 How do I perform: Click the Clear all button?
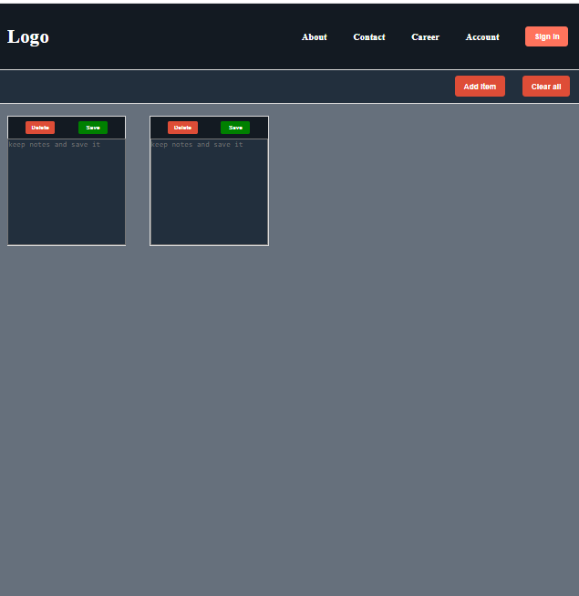(x=545, y=87)
